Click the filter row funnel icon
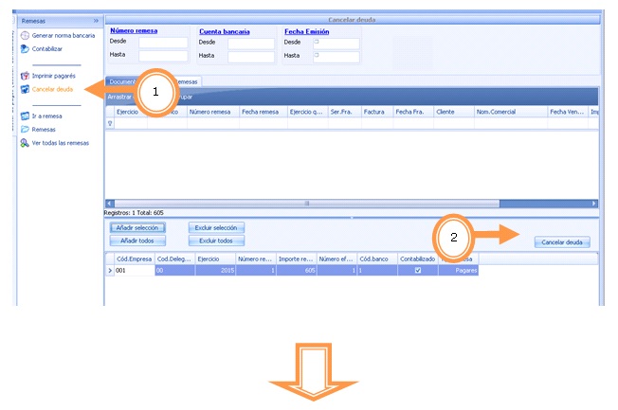The width and height of the screenshot is (618, 410). point(109,123)
